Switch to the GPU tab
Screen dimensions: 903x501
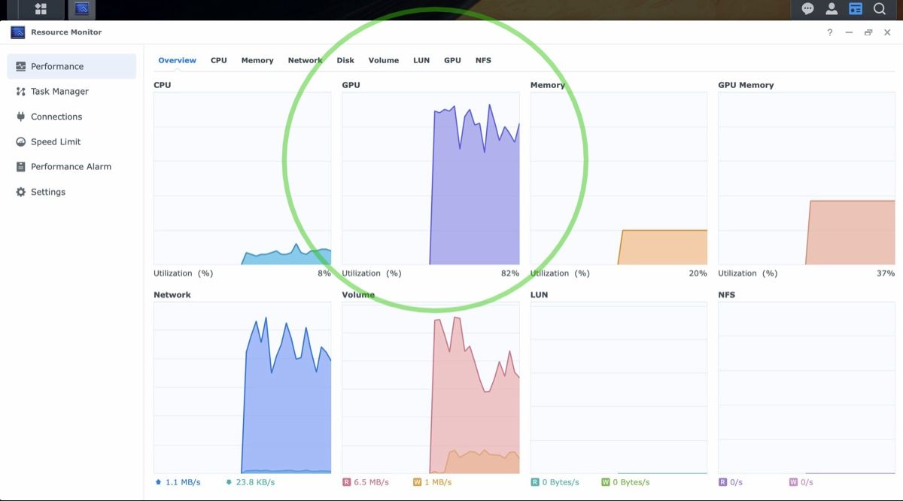[x=452, y=60]
